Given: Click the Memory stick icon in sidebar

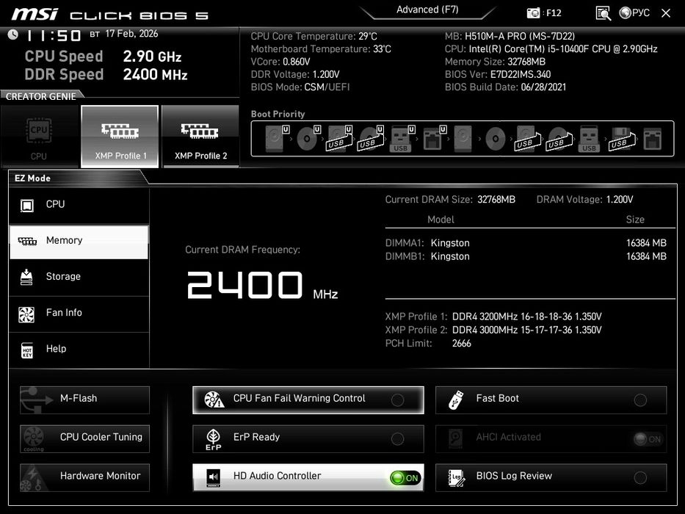Looking at the screenshot, I should click(x=27, y=242).
